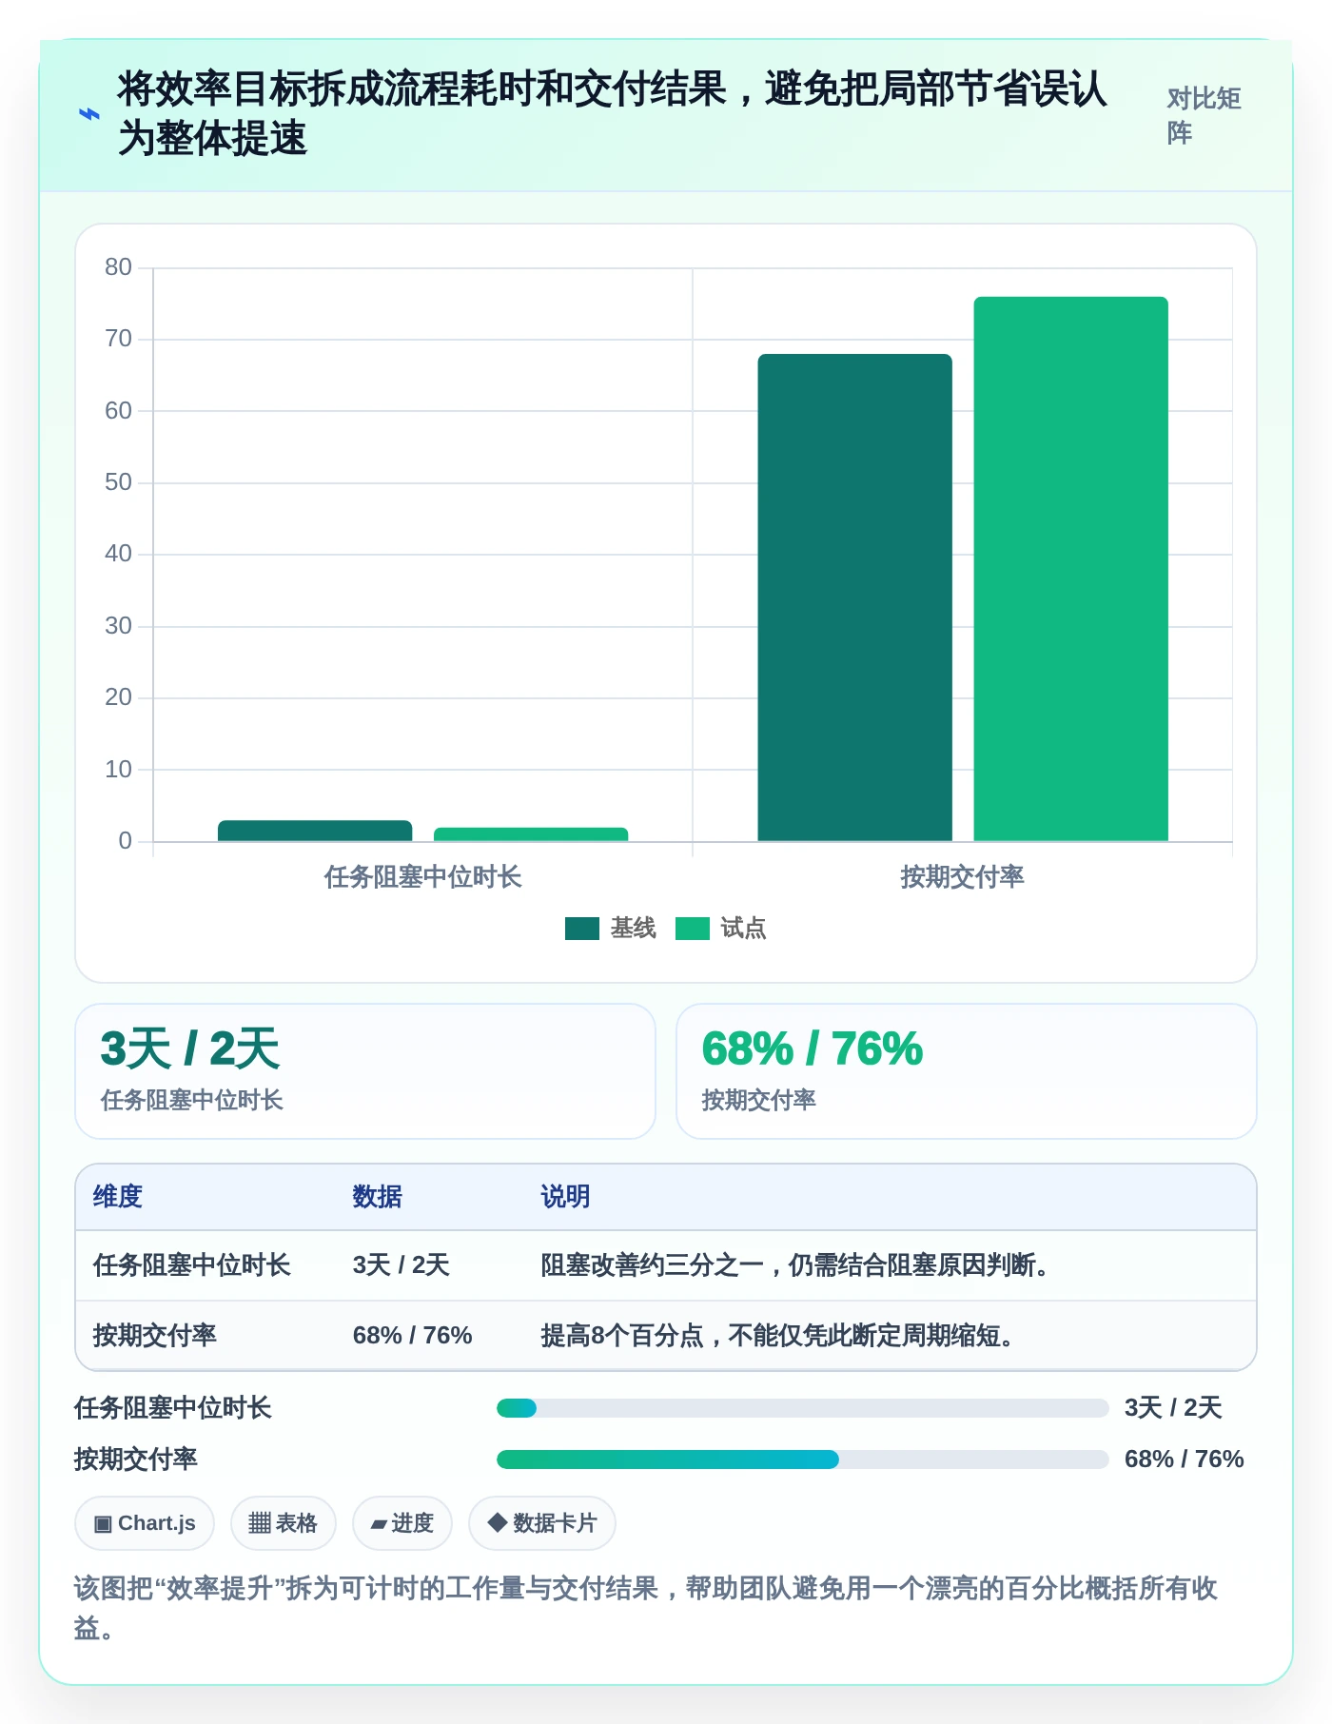Screen dimensions: 1332x1724
Task: Click the diamond icon in 数据卡片 chip
Action: 497,1522
